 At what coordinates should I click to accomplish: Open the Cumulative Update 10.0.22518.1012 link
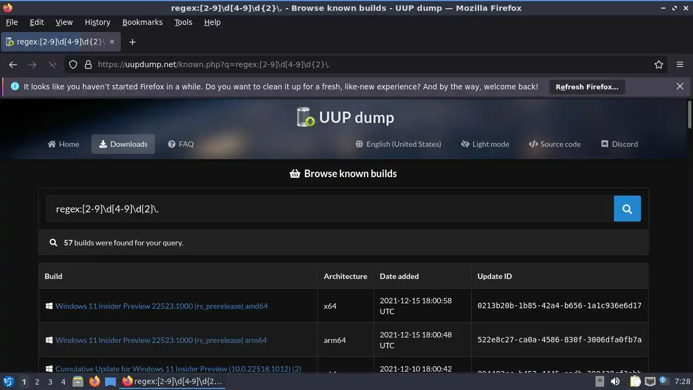click(x=178, y=369)
